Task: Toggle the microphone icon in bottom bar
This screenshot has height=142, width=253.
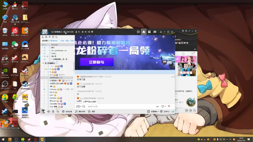Action: click(53, 111)
